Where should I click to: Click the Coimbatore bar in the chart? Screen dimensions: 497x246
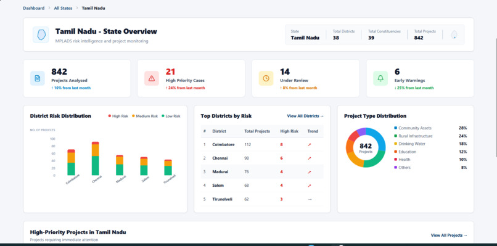tap(72, 162)
